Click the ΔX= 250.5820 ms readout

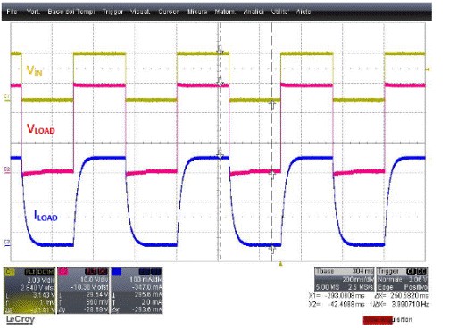tap(402, 296)
